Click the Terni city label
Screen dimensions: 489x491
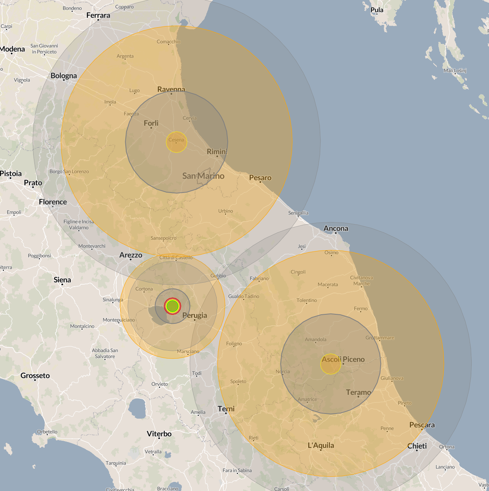[226, 409]
